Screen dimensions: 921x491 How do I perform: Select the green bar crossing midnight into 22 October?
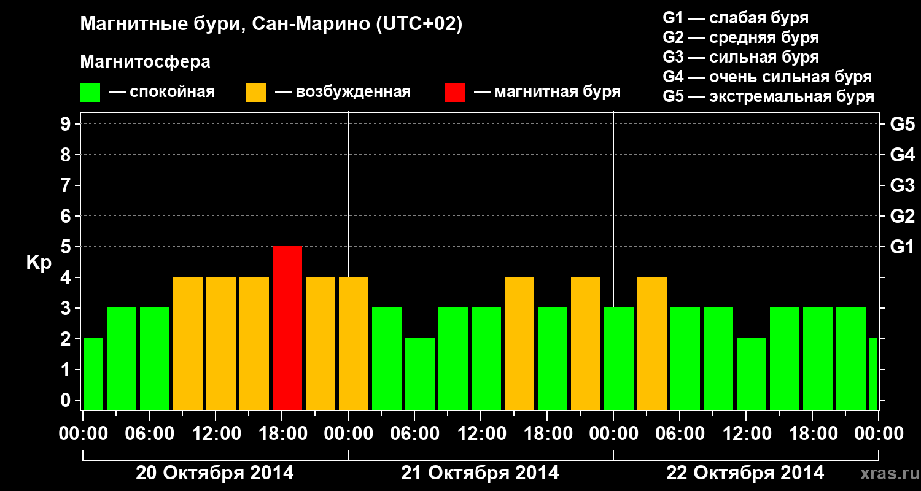619,358
